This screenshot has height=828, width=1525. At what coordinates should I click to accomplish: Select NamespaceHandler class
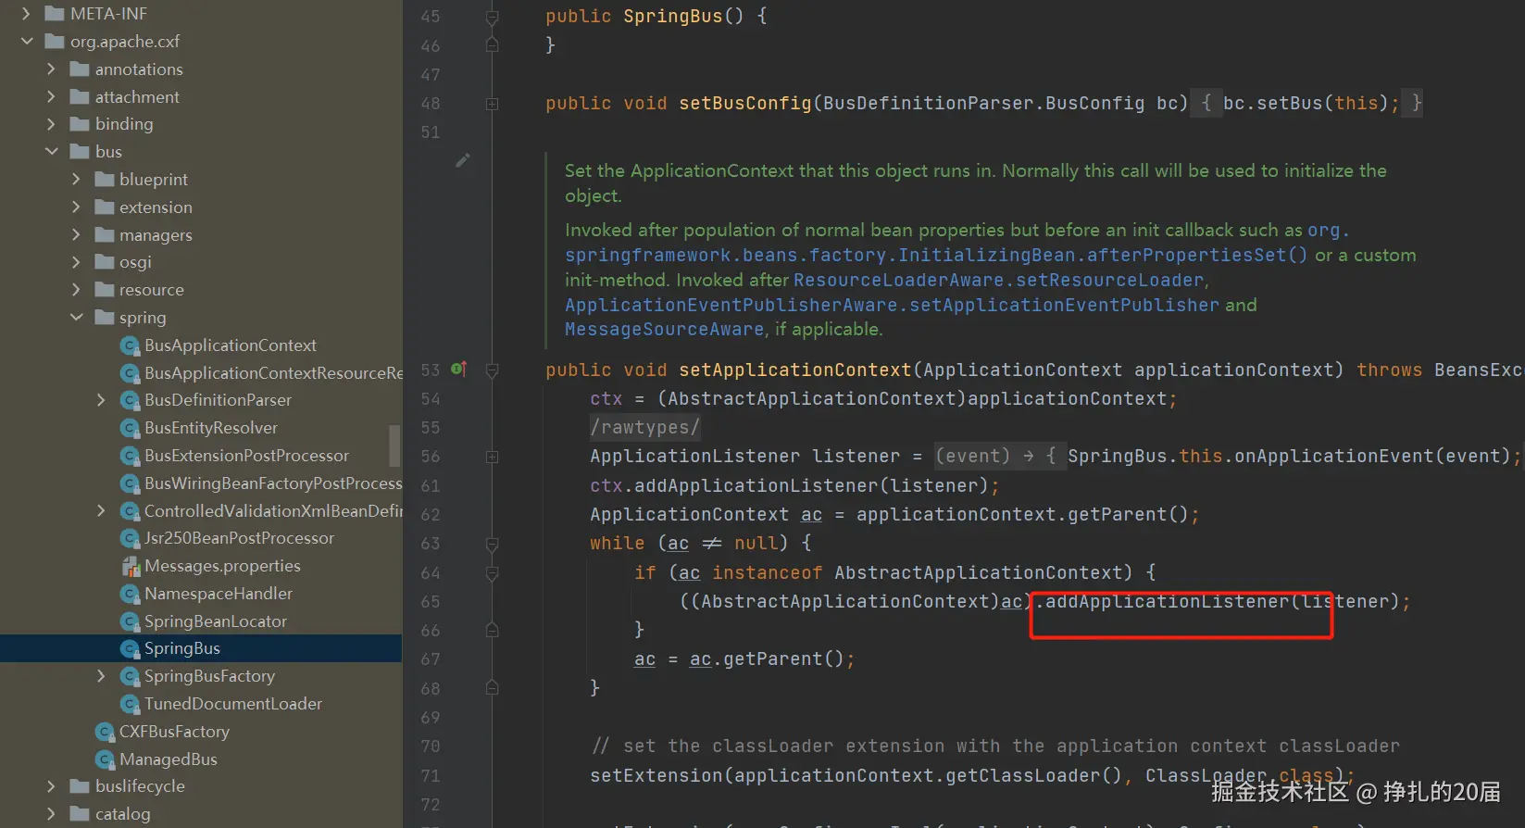click(x=219, y=594)
